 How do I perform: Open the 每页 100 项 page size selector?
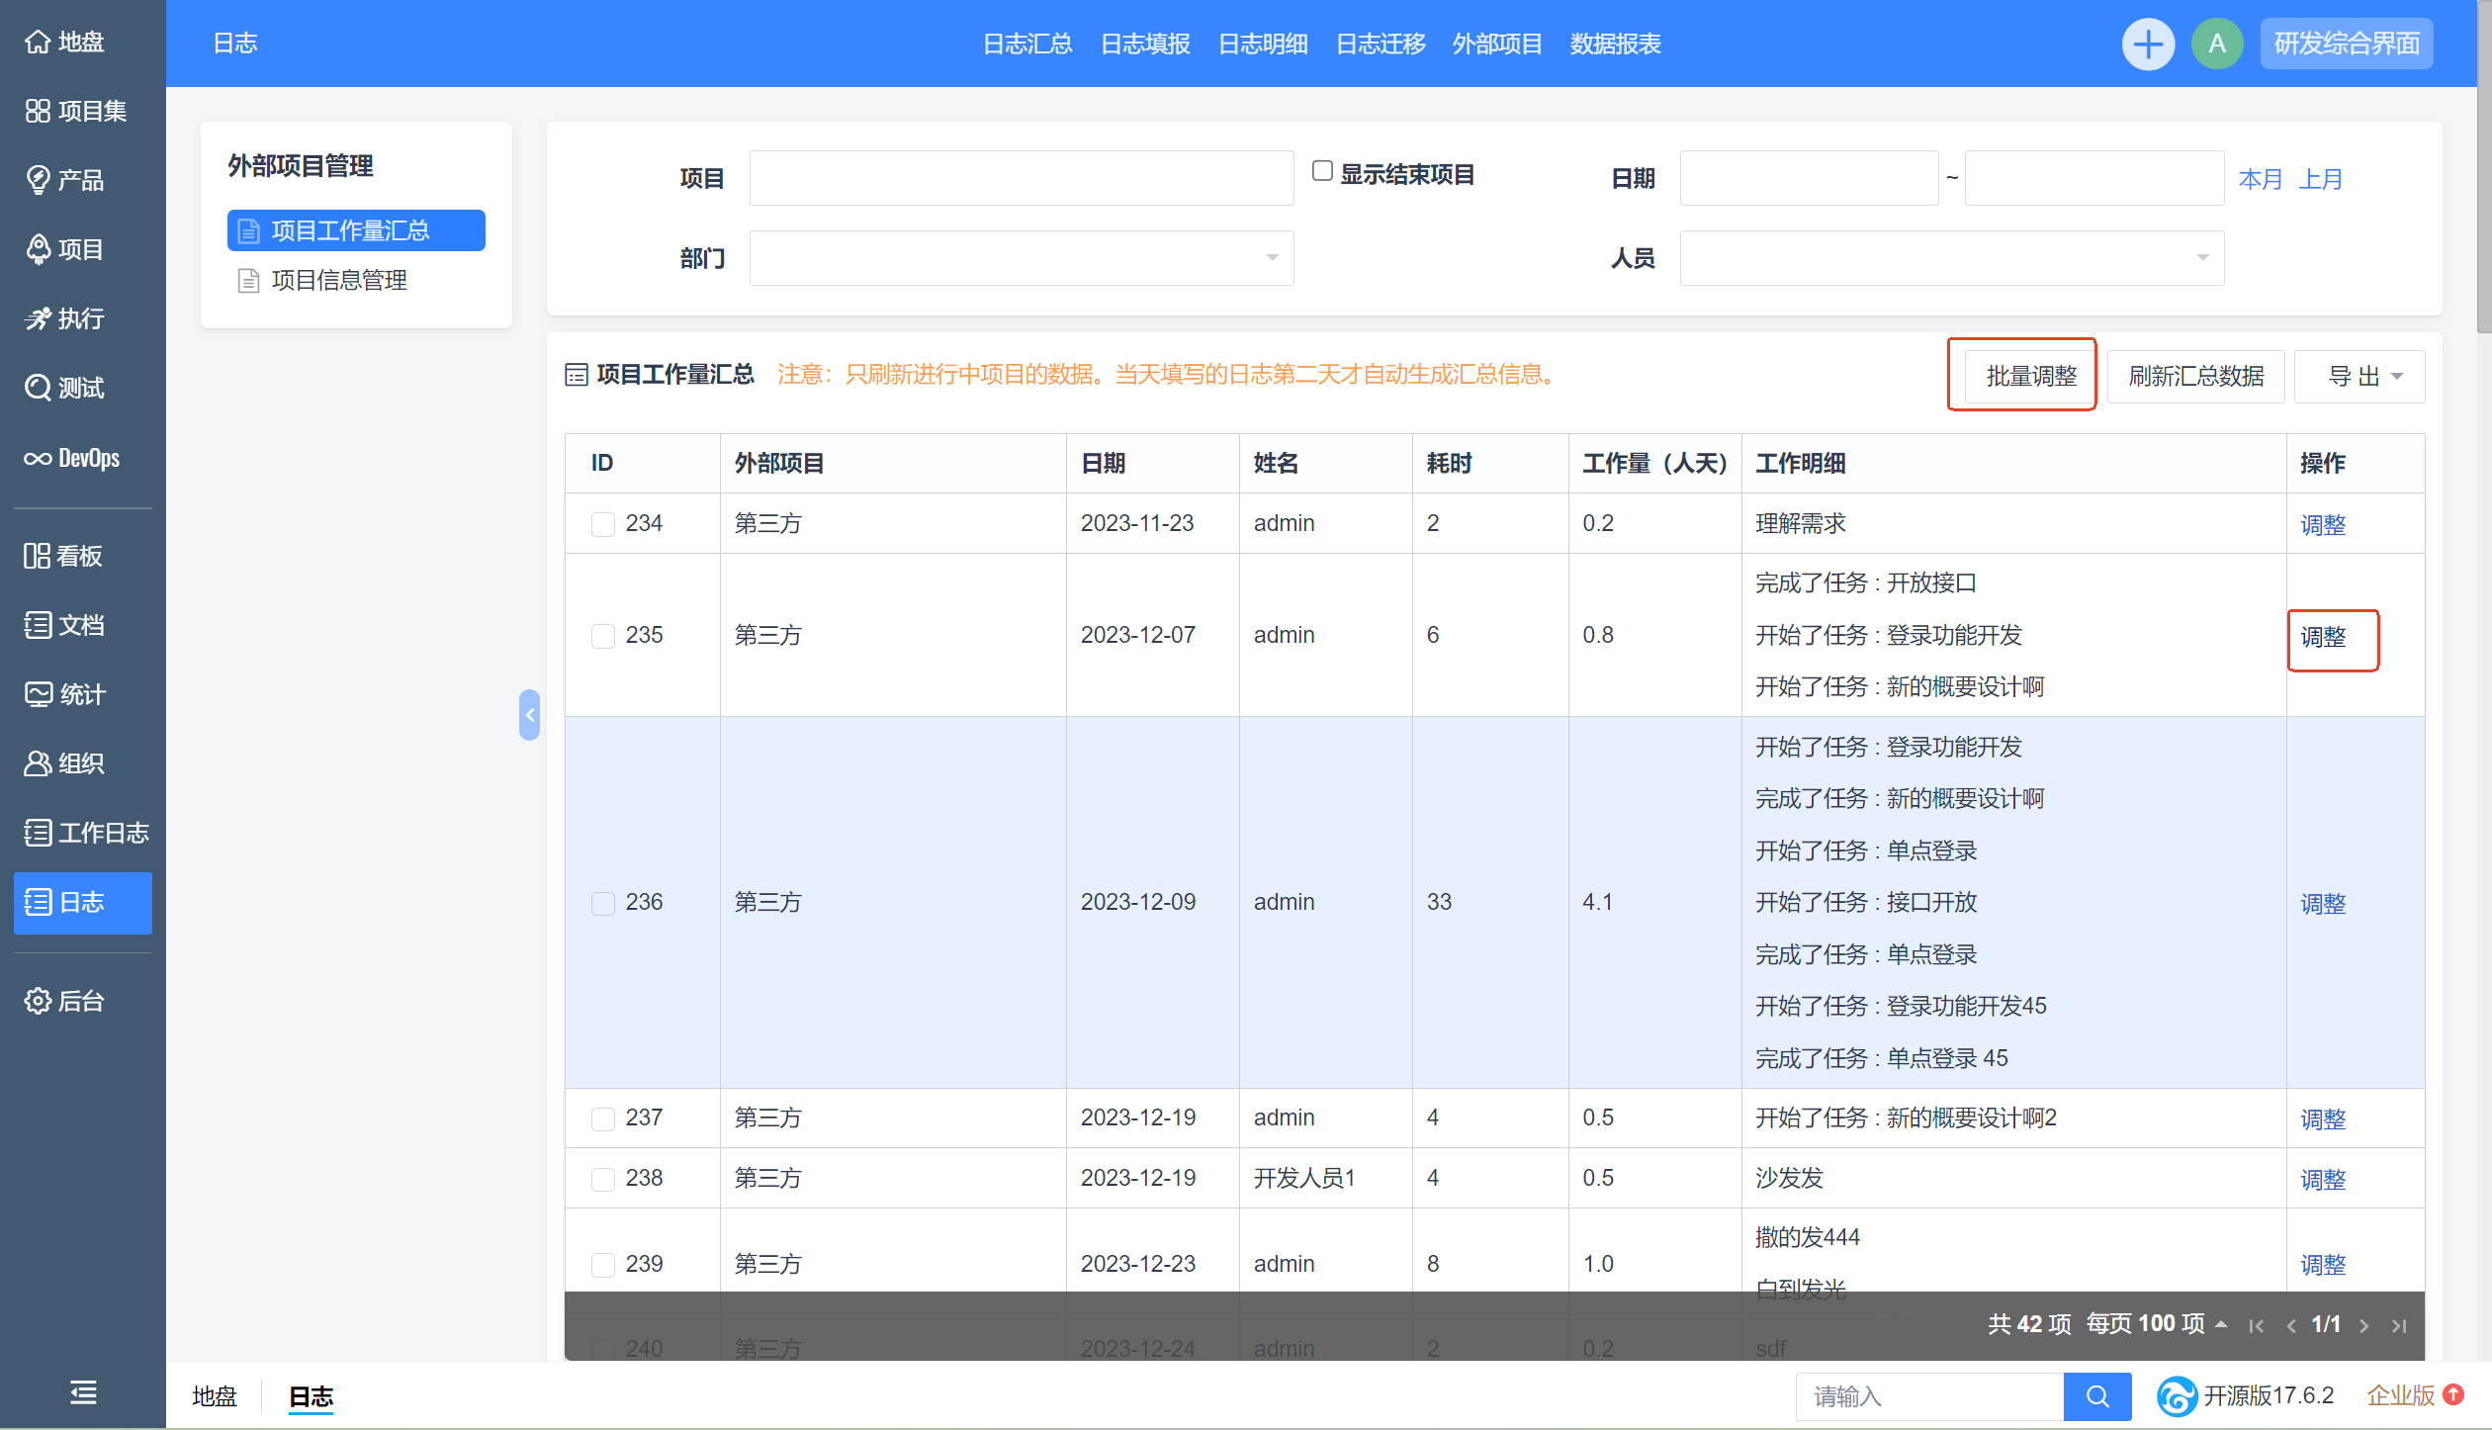click(x=2156, y=1324)
